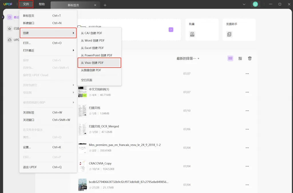Open 设置... from the file menu
This screenshot has height=193, width=293.
click(x=48, y=147)
